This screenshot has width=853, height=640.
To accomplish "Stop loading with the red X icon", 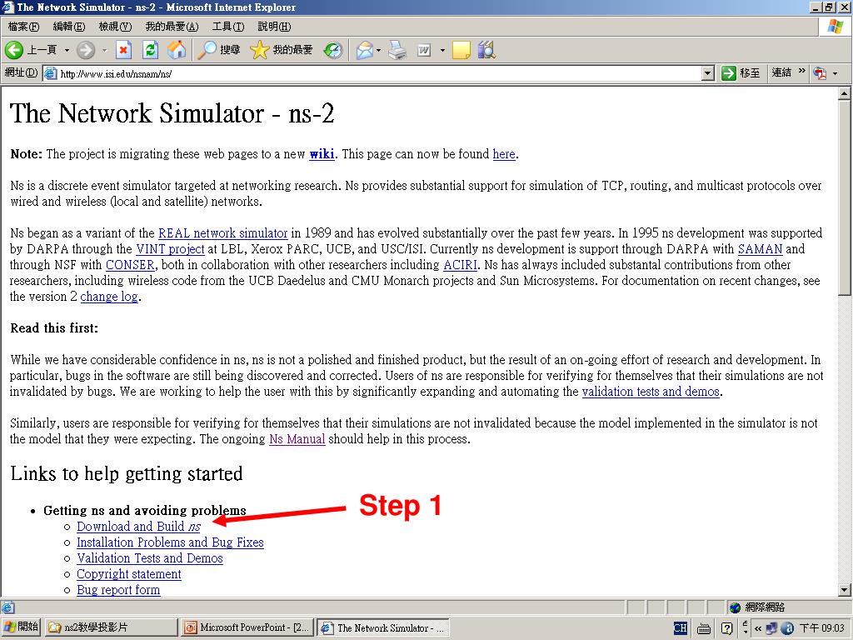I will point(123,50).
